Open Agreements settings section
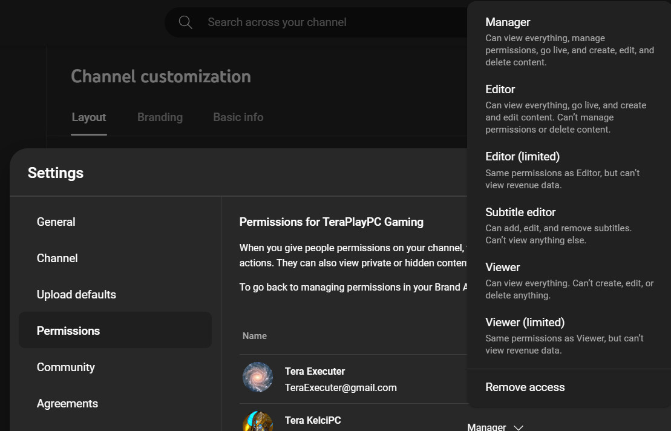The width and height of the screenshot is (671, 431). click(x=115, y=404)
